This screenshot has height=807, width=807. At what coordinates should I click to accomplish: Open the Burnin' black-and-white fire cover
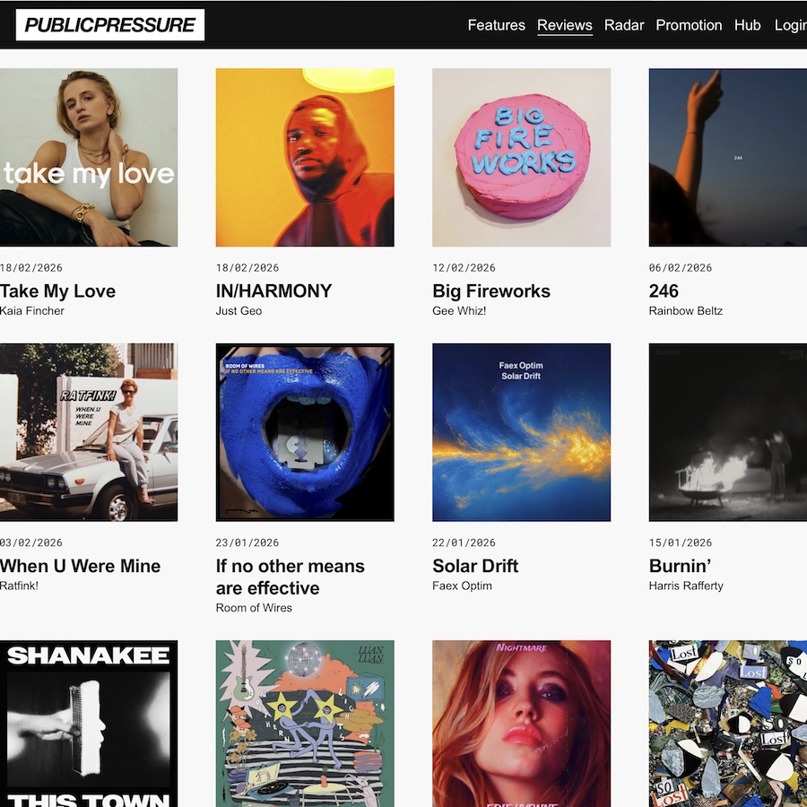[x=728, y=432]
